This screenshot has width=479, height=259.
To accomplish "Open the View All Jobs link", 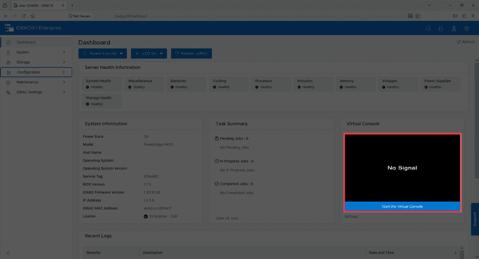I will pyautogui.click(x=227, y=218).
